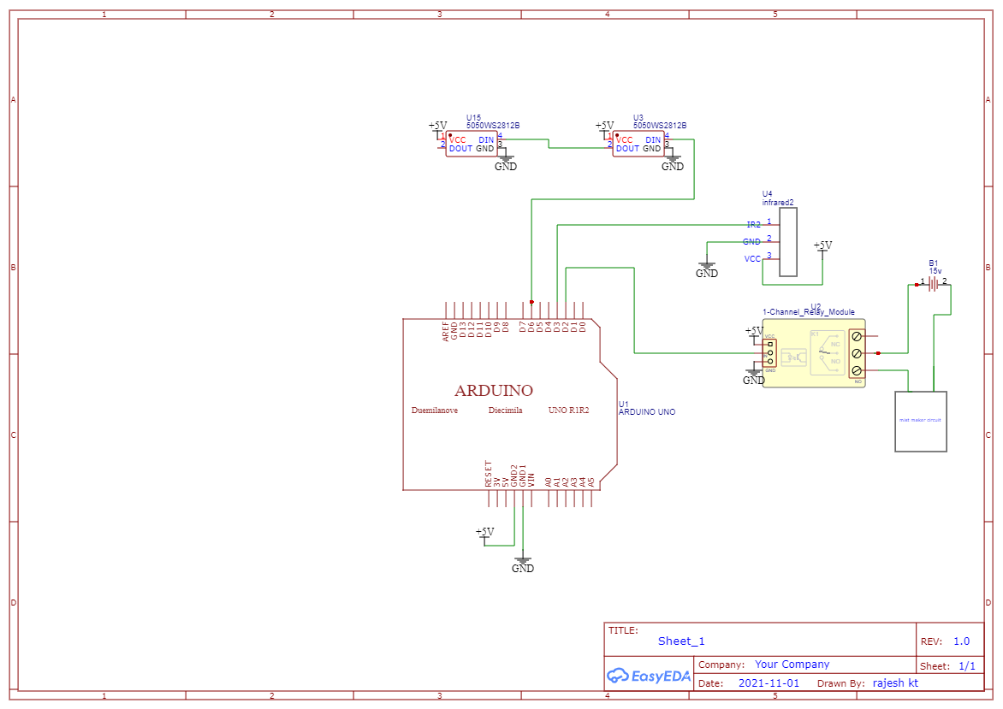Select the U4 infrared2 sensor body rectangle
The width and height of the screenshot is (1003, 709).
(788, 242)
